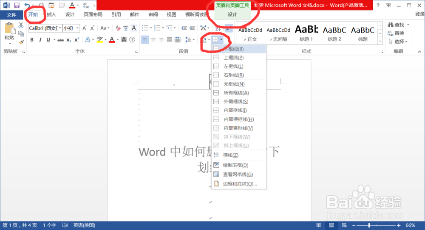Switch to the References ribbon tab
The image size is (425, 230).
[116, 14]
